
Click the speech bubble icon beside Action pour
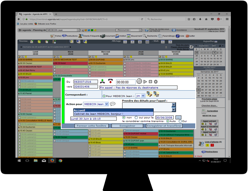click(x=113, y=104)
